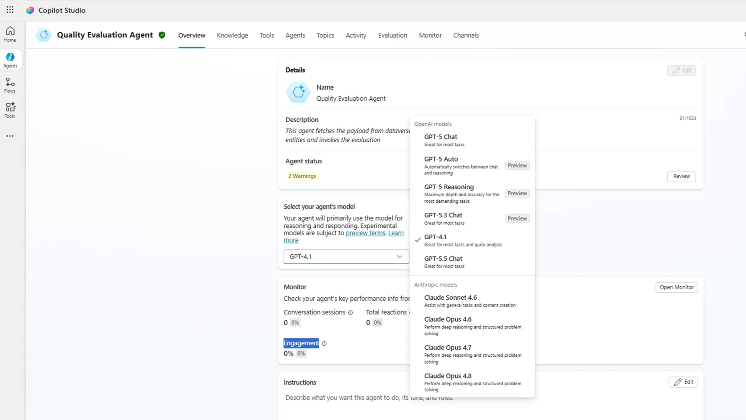Image resolution: width=746 pixels, height=420 pixels.
Task: Click the Preview badge beside GPT-5 Auto
Action: [x=517, y=166]
